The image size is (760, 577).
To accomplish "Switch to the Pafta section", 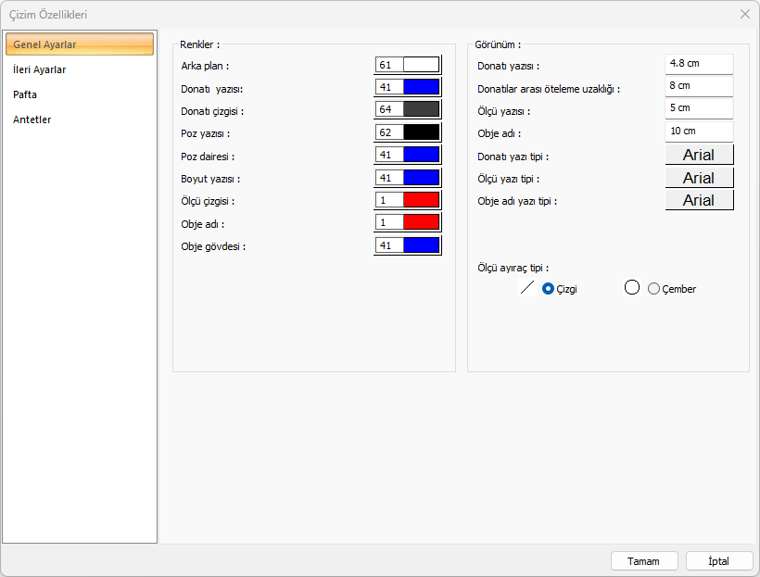I will (x=25, y=94).
